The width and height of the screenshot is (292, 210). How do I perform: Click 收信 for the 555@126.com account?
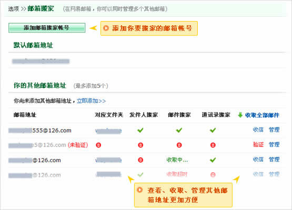pos(258,130)
